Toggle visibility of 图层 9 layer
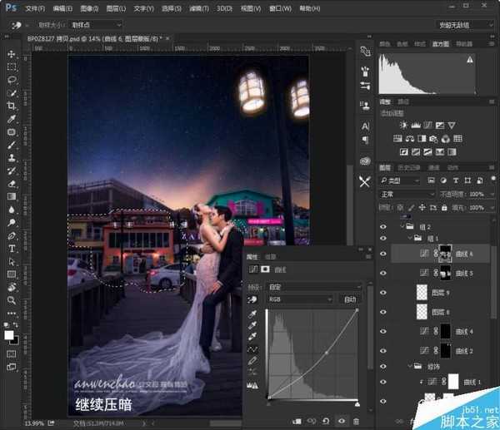The image size is (500, 430). [383, 292]
